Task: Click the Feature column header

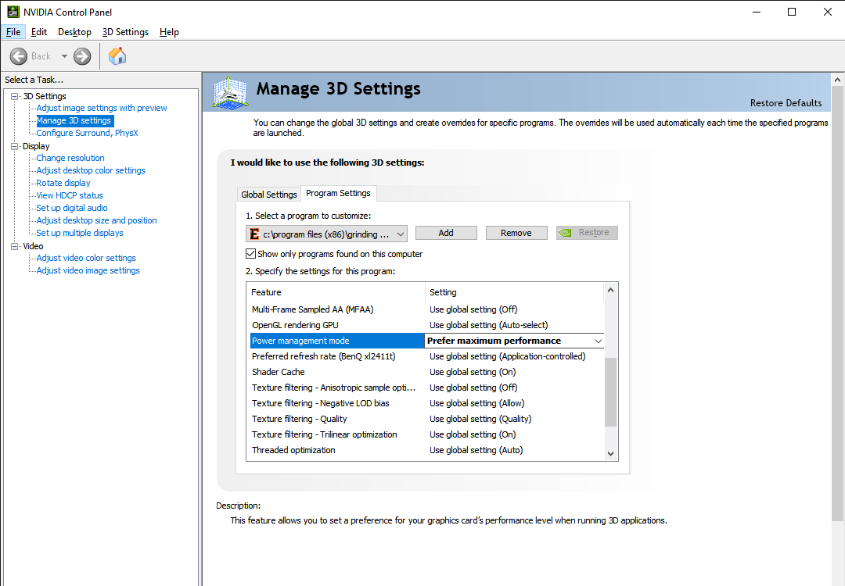Action: (x=336, y=292)
